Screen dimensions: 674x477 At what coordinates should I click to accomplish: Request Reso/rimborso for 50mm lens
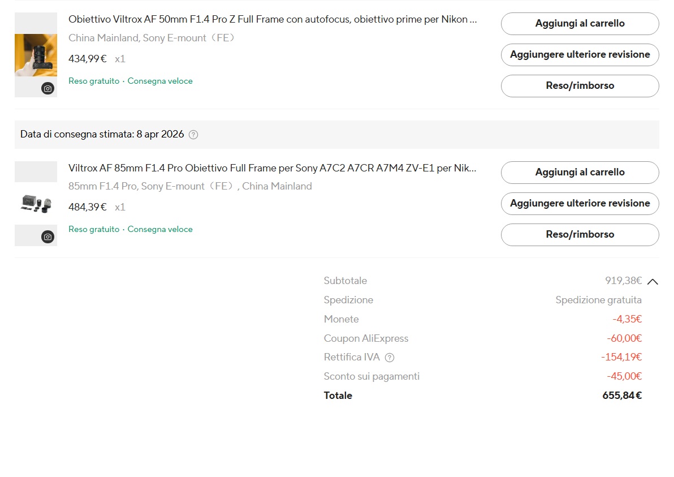pos(580,85)
